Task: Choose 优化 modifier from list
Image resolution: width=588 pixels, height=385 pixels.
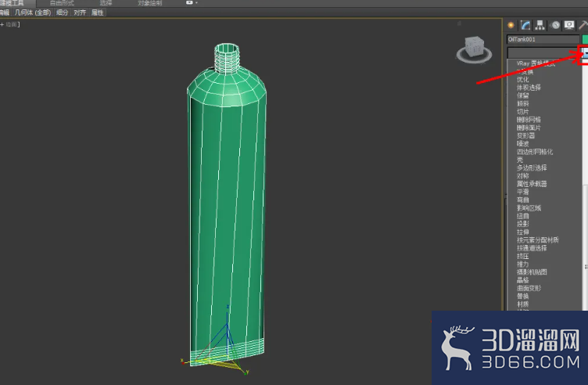Action: coord(523,79)
